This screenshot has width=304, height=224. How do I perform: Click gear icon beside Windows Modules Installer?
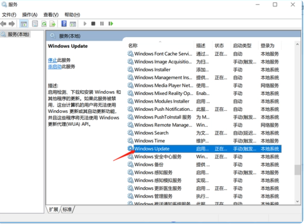[x=130, y=101]
